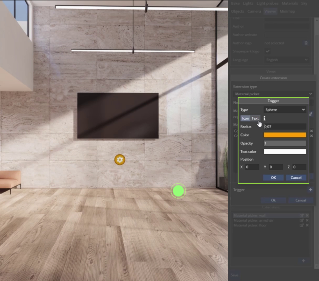The image size is (319, 281).
Task: Click the edit icon for Material picker: floor
Action: (x=301, y=225)
